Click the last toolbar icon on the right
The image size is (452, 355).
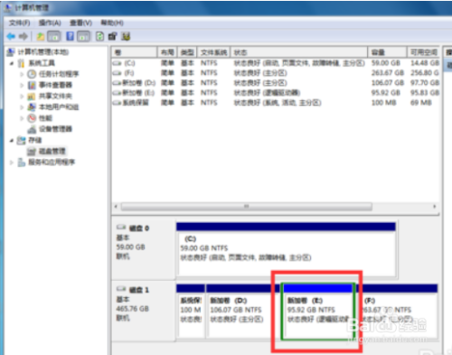pyautogui.click(x=126, y=36)
